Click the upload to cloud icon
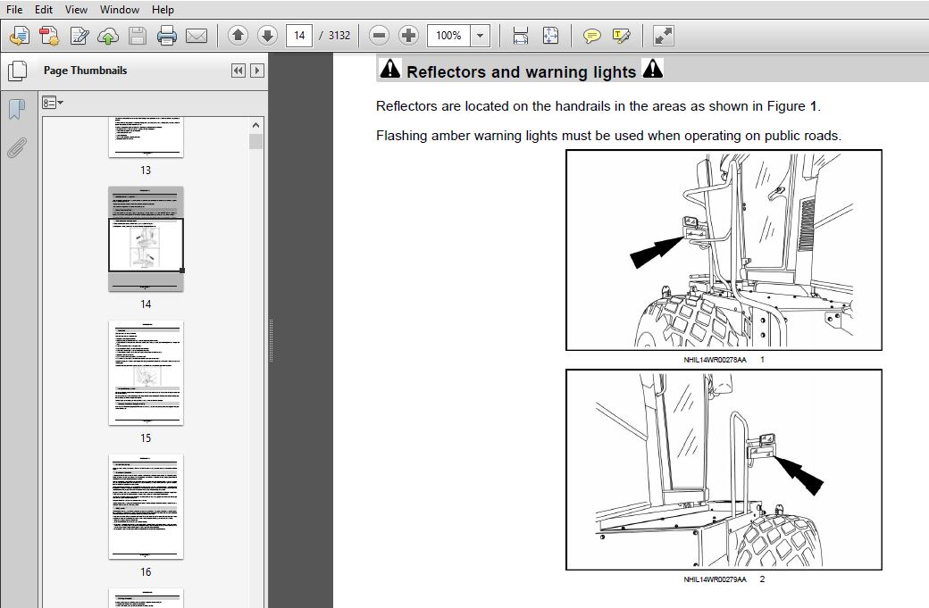This screenshot has height=608, width=929. (108, 36)
